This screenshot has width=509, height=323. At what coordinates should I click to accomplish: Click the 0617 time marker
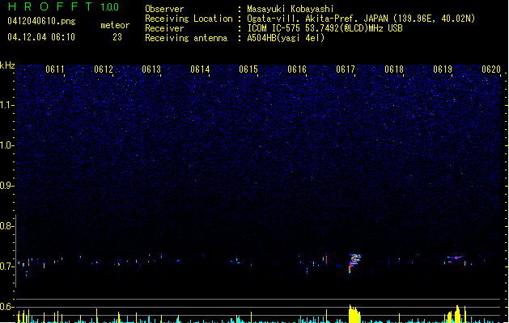coord(346,69)
